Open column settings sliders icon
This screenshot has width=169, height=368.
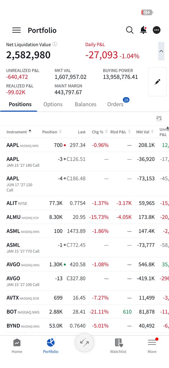(159, 118)
